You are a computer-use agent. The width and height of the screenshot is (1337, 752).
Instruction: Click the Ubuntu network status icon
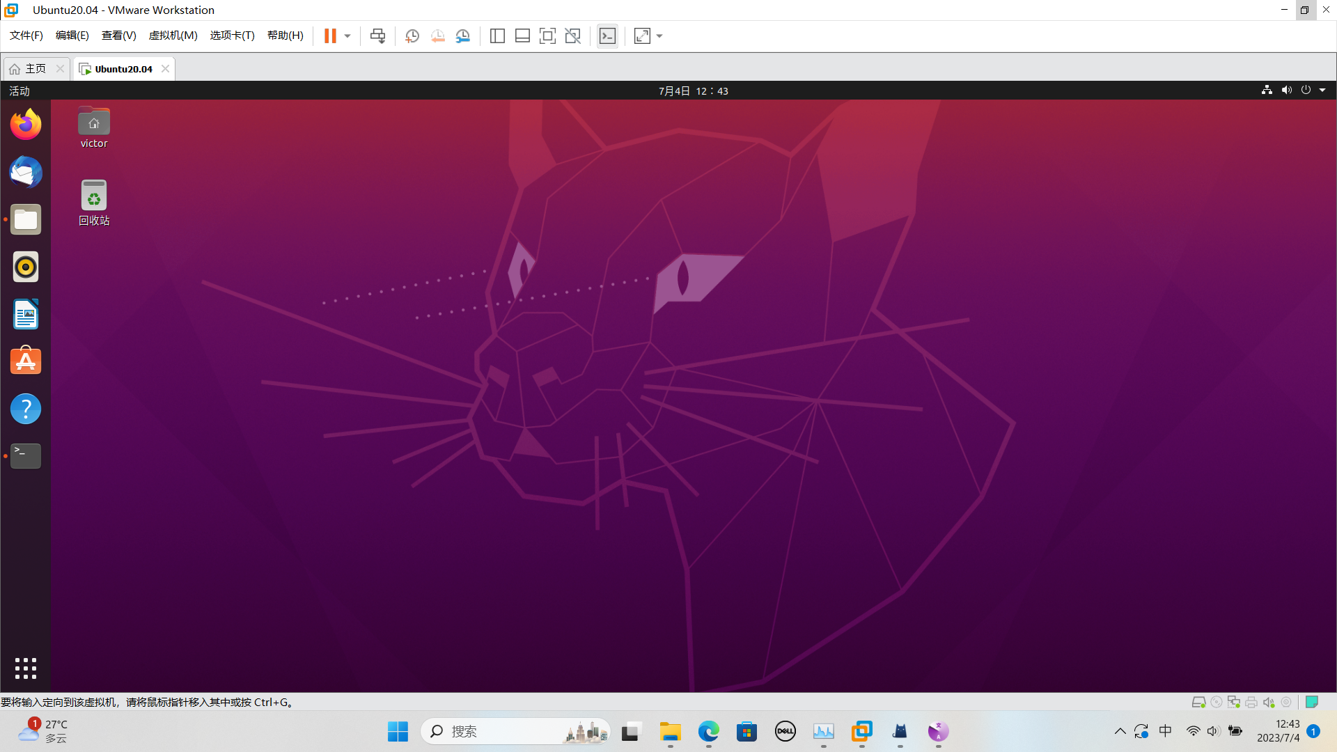pyautogui.click(x=1267, y=90)
